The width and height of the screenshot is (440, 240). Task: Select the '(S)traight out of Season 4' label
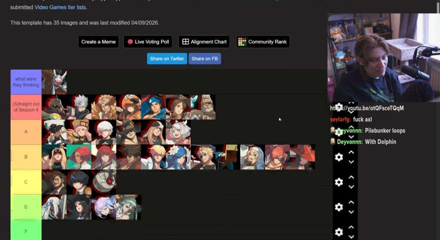(x=26, y=107)
